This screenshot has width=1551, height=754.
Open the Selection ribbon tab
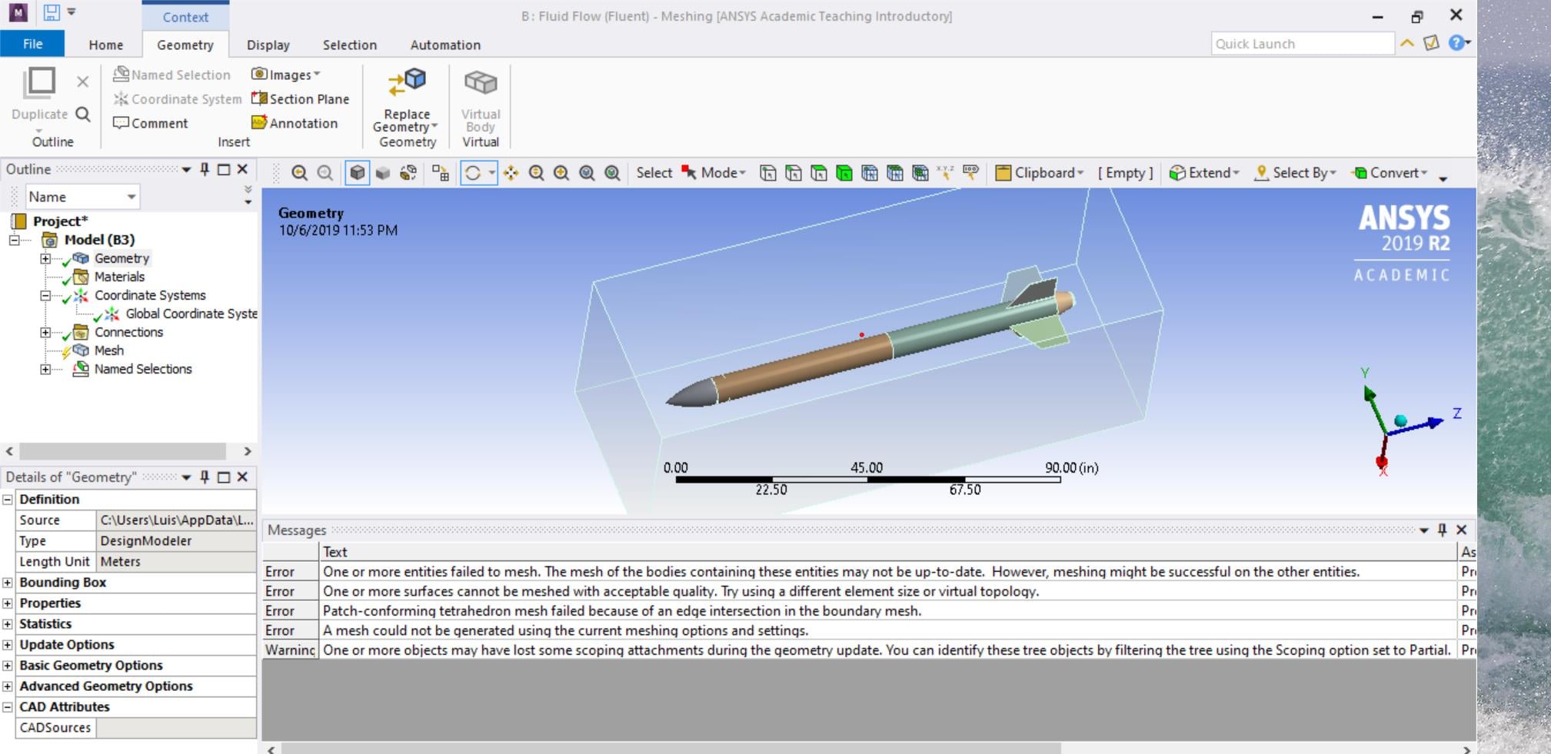tap(350, 45)
